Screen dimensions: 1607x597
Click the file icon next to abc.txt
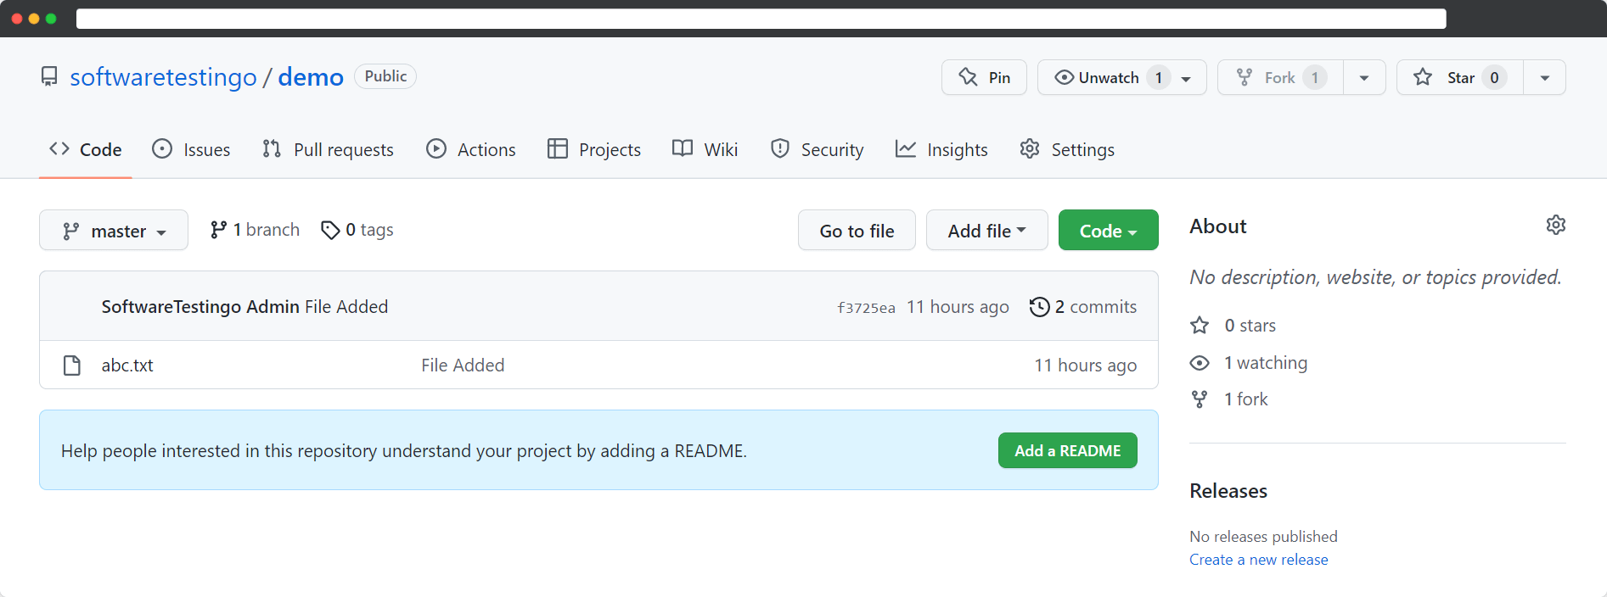coord(72,365)
